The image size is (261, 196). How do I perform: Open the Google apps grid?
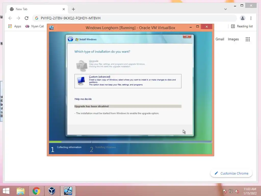[x=248, y=39]
